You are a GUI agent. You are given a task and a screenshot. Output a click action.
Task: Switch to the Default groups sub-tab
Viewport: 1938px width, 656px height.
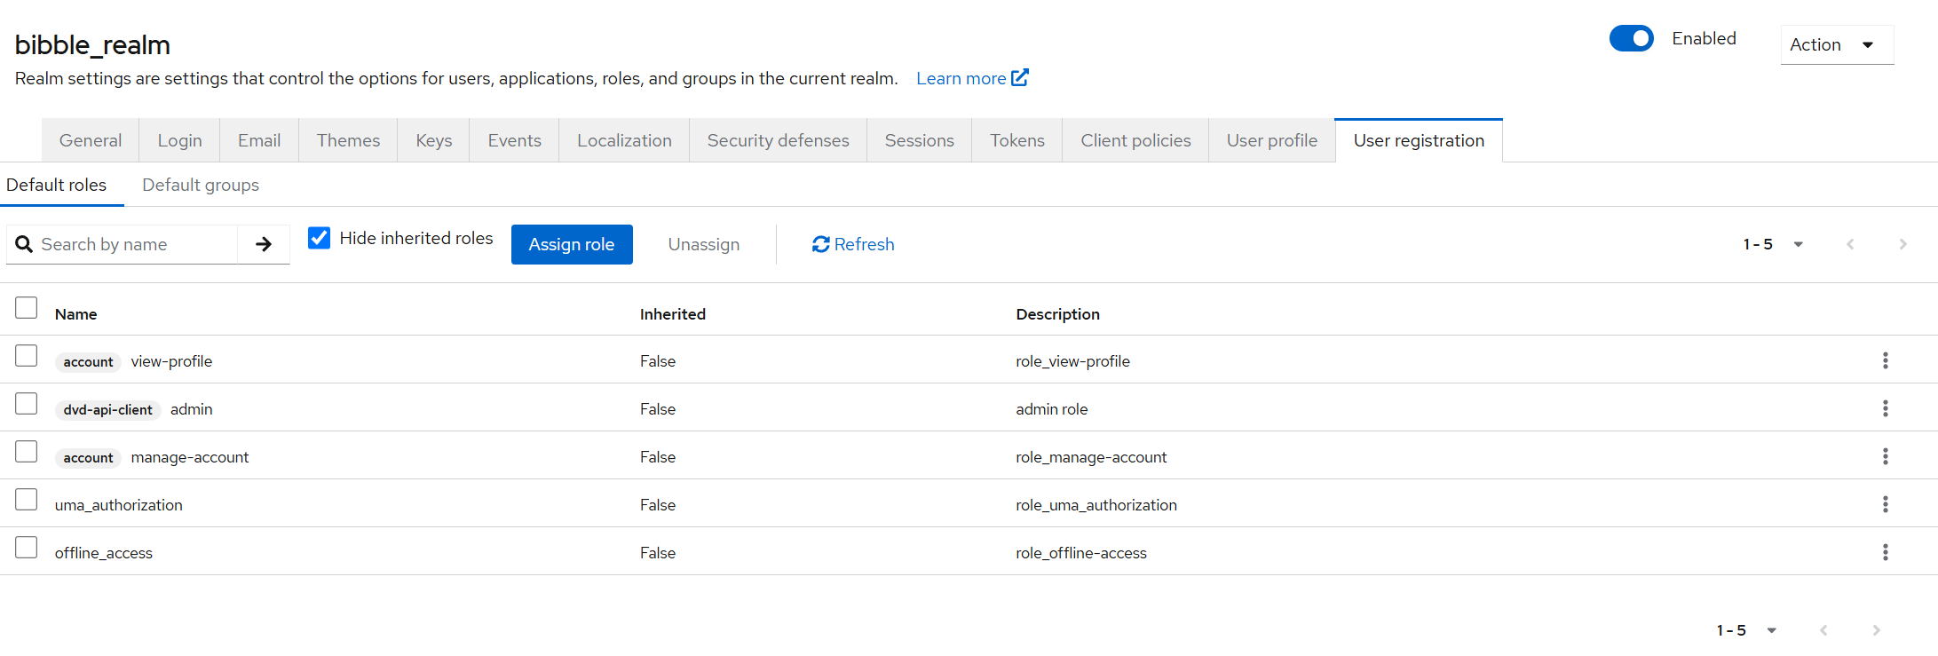point(201,185)
